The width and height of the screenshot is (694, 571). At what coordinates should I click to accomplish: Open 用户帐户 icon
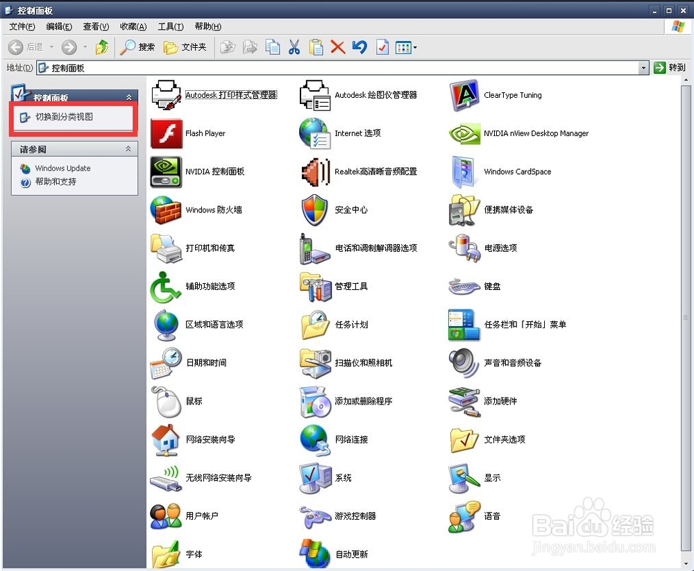coord(166,516)
